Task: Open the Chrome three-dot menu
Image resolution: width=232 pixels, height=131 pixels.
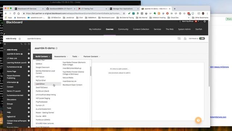Action: (207, 13)
